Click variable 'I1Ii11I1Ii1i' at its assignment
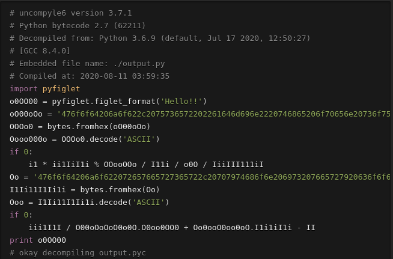Image resolution: width=393 pixels, height=259 pixels. tap(38, 189)
